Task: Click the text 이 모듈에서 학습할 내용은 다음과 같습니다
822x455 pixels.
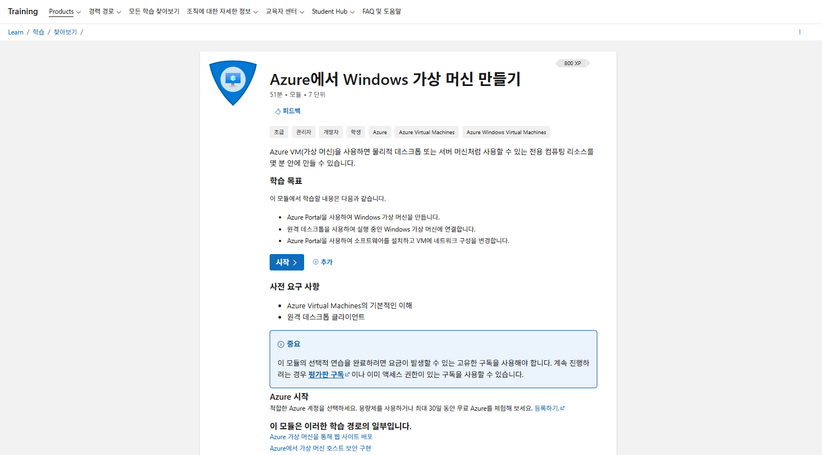Action: (x=328, y=199)
